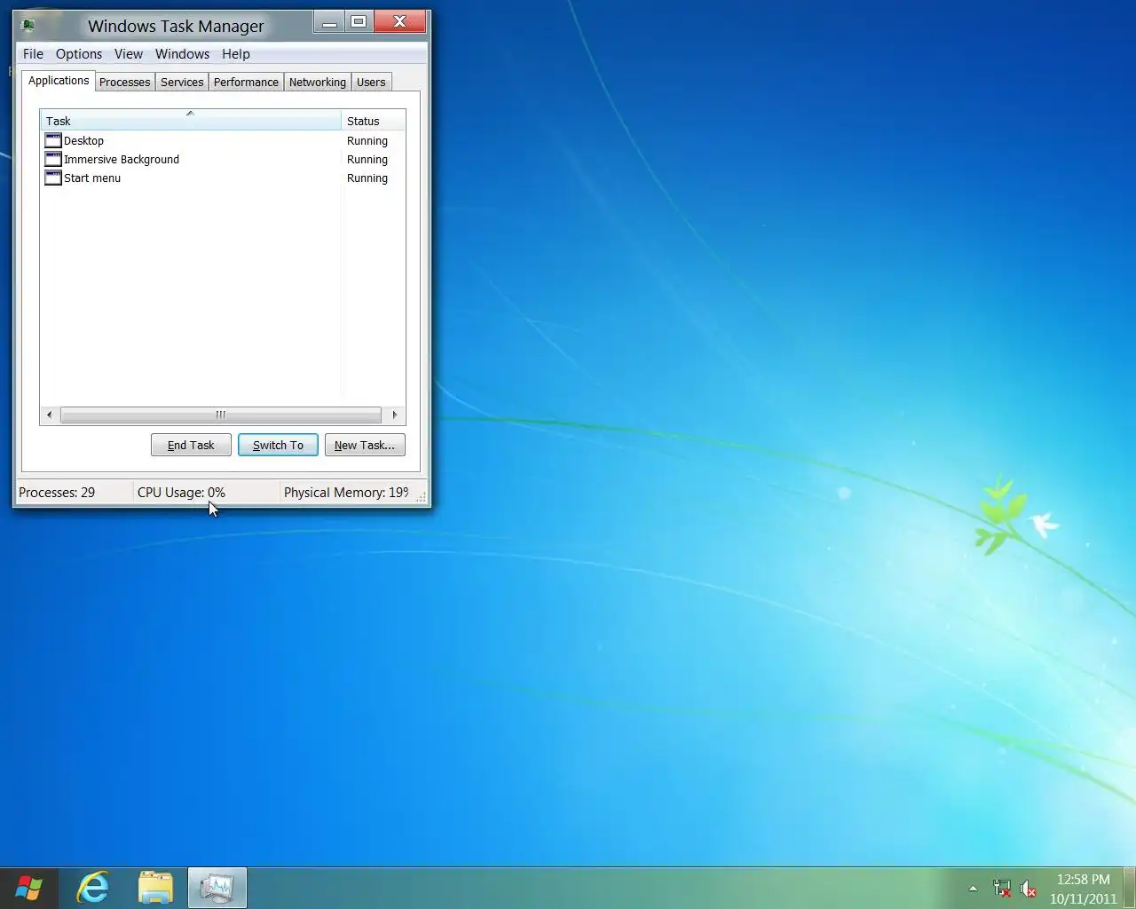Show hidden tray icons arrow
The height and width of the screenshot is (909, 1136).
(x=973, y=889)
